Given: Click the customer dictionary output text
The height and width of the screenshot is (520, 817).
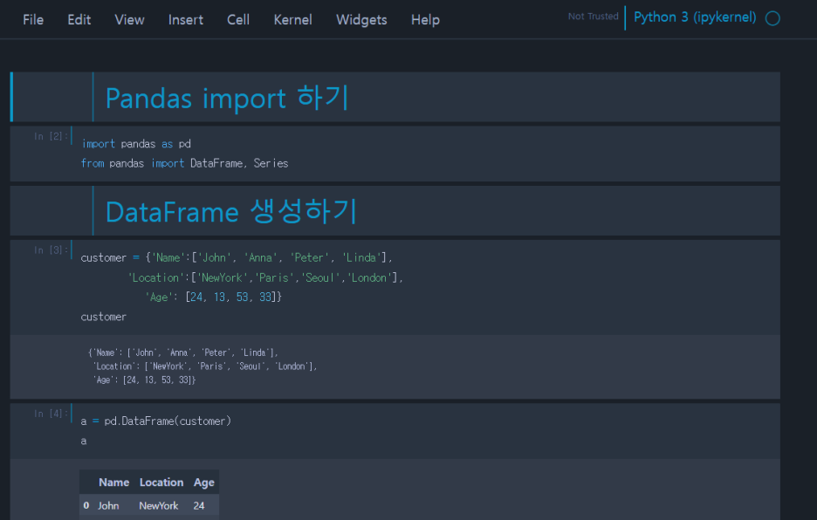Looking at the screenshot, I should click(203, 366).
